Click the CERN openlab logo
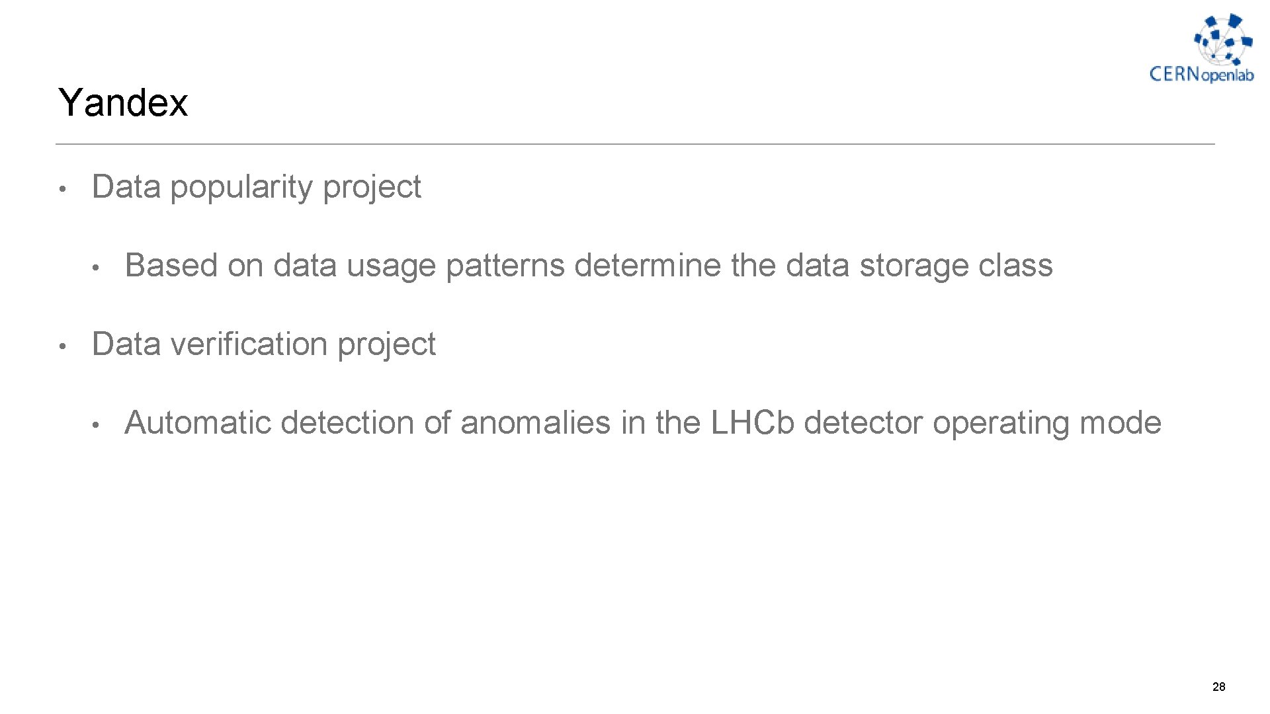 (1201, 48)
